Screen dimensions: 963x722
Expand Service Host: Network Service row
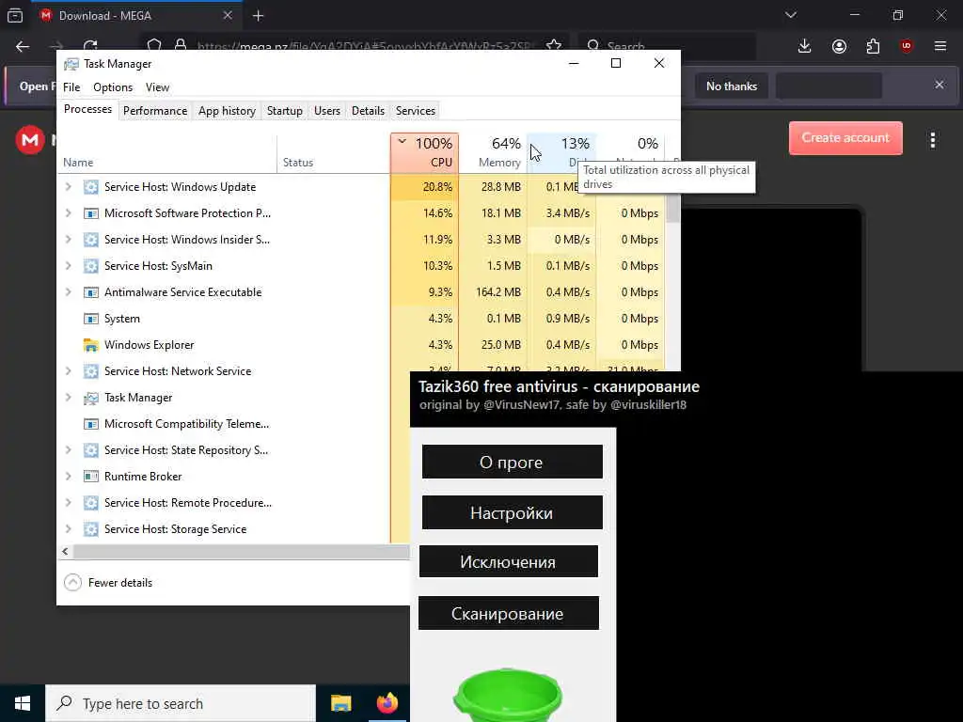pyautogui.click(x=68, y=370)
